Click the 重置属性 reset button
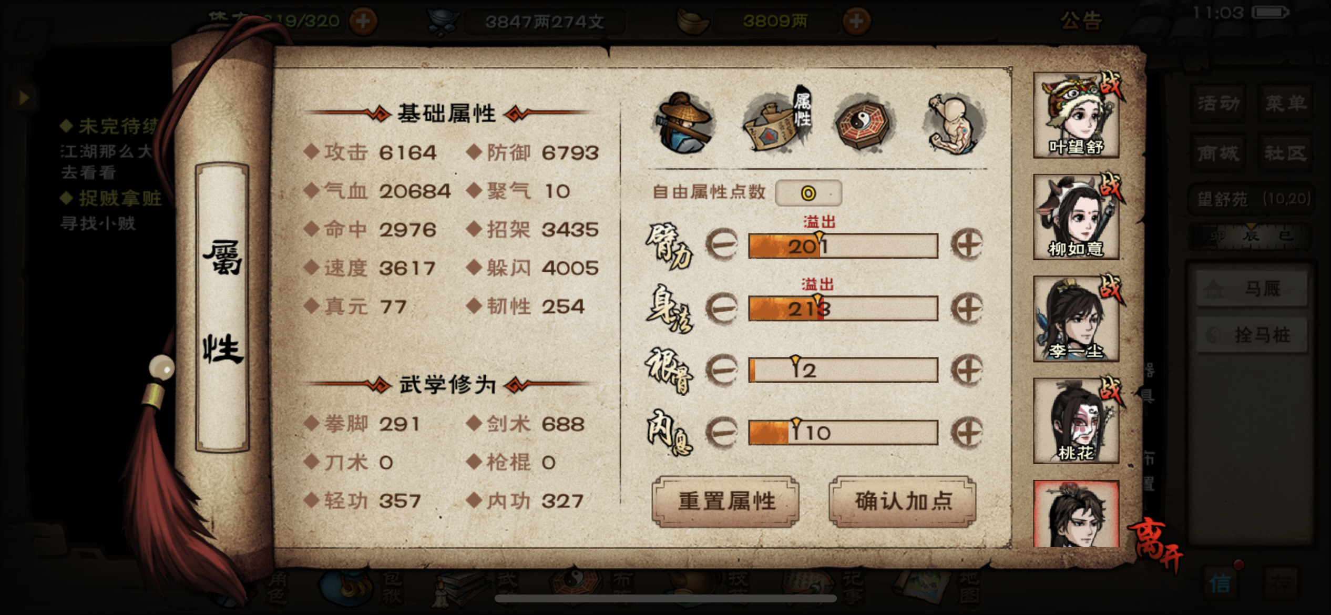 point(726,501)
